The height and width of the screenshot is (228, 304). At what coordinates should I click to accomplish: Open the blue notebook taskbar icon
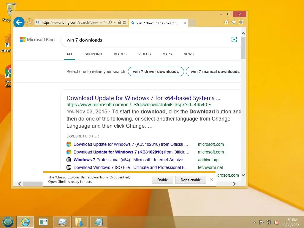(99, 222)
